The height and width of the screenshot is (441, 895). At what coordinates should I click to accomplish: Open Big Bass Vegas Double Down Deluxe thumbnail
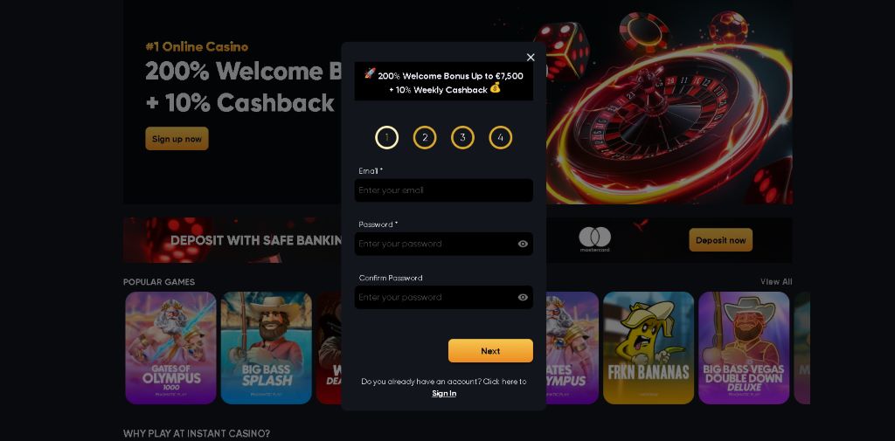[744, 348]
